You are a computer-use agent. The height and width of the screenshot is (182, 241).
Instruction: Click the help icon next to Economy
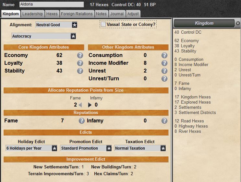point(80,55)
